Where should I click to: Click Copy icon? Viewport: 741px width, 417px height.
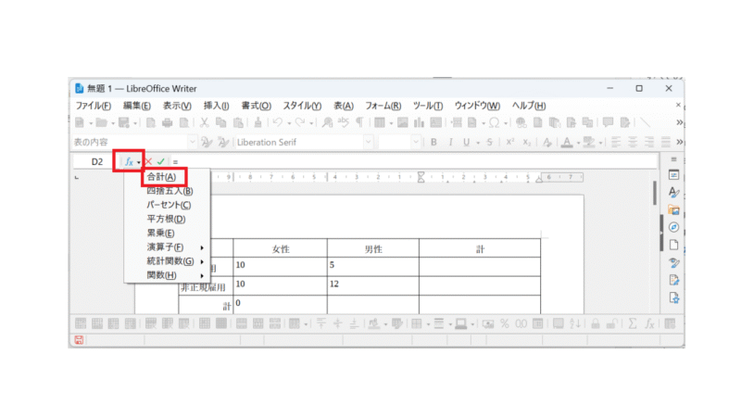(220, 123)
